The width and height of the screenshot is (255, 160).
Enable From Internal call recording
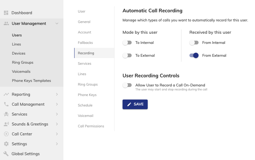(x=194, y=43)
